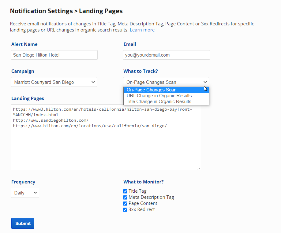Click the sandiegohilton.com URL line in the textarea
This screenshot has height=233, width=281.
coord(51,120)
